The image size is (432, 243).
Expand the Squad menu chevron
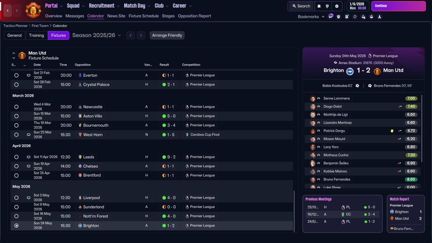(83, 6)
